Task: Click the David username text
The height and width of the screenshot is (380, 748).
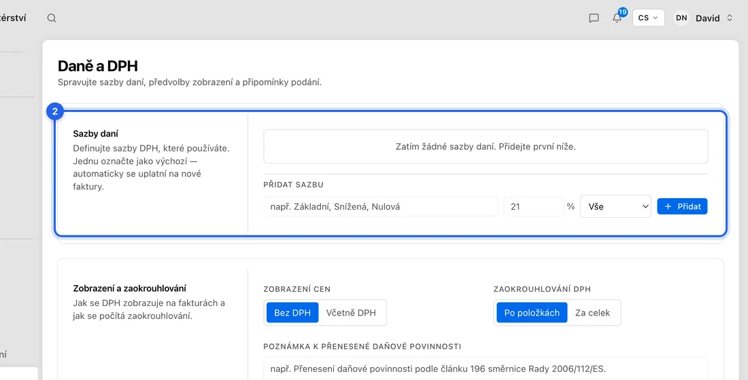Action: coord(707,18)
